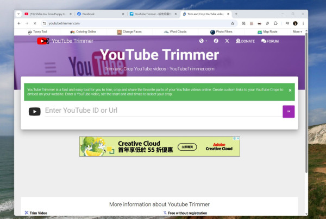Click the browser forward arrow
The height and width of the screenshot is (219, 326).
pos(27,23)
